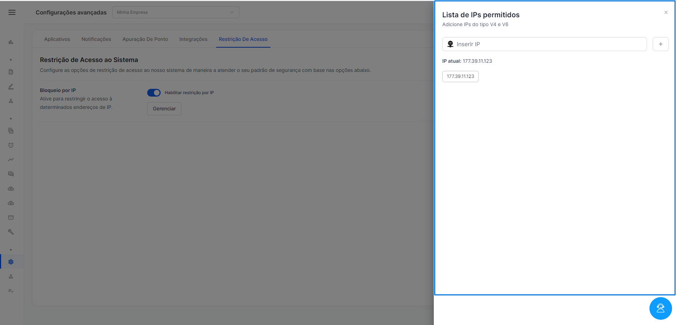
Task: Switch to the Aplicativos tab
Action: click(57, 39)
